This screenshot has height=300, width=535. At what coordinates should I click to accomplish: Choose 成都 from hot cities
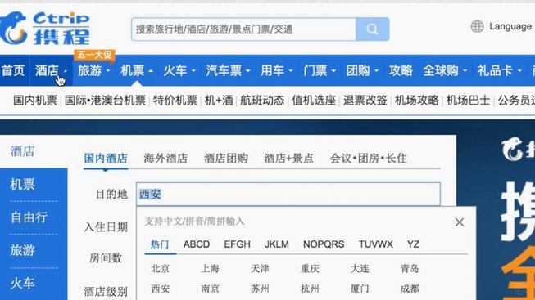click(x=410, y=289)
